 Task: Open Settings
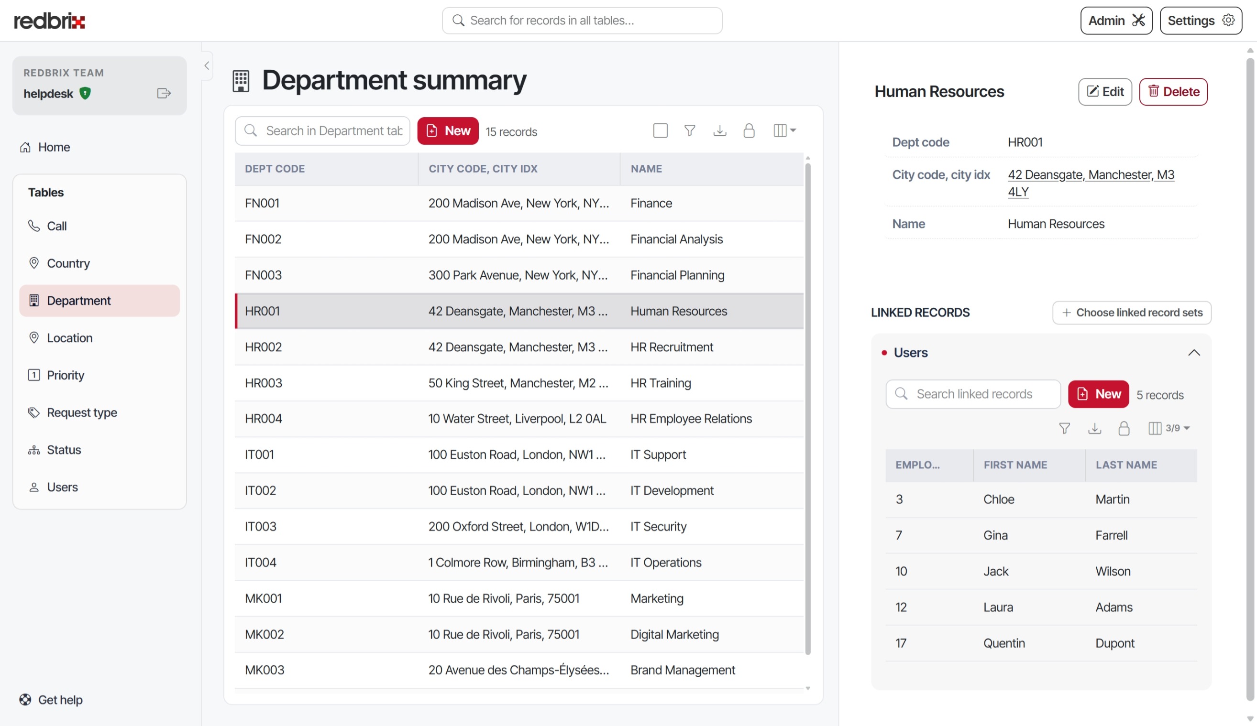point(1200,21)
